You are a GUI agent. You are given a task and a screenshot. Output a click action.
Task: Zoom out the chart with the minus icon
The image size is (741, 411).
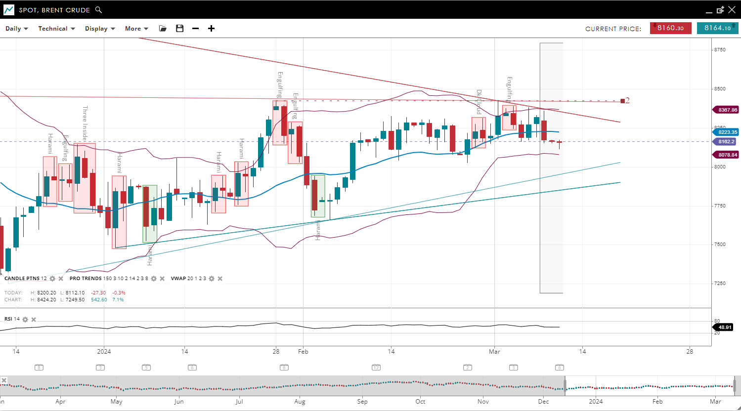coord(195,29)
